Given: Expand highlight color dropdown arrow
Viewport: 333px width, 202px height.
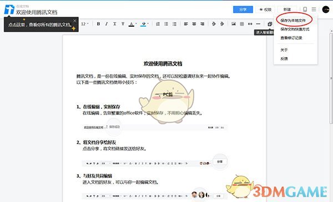Looking at the screenshot, I should 148,23.
